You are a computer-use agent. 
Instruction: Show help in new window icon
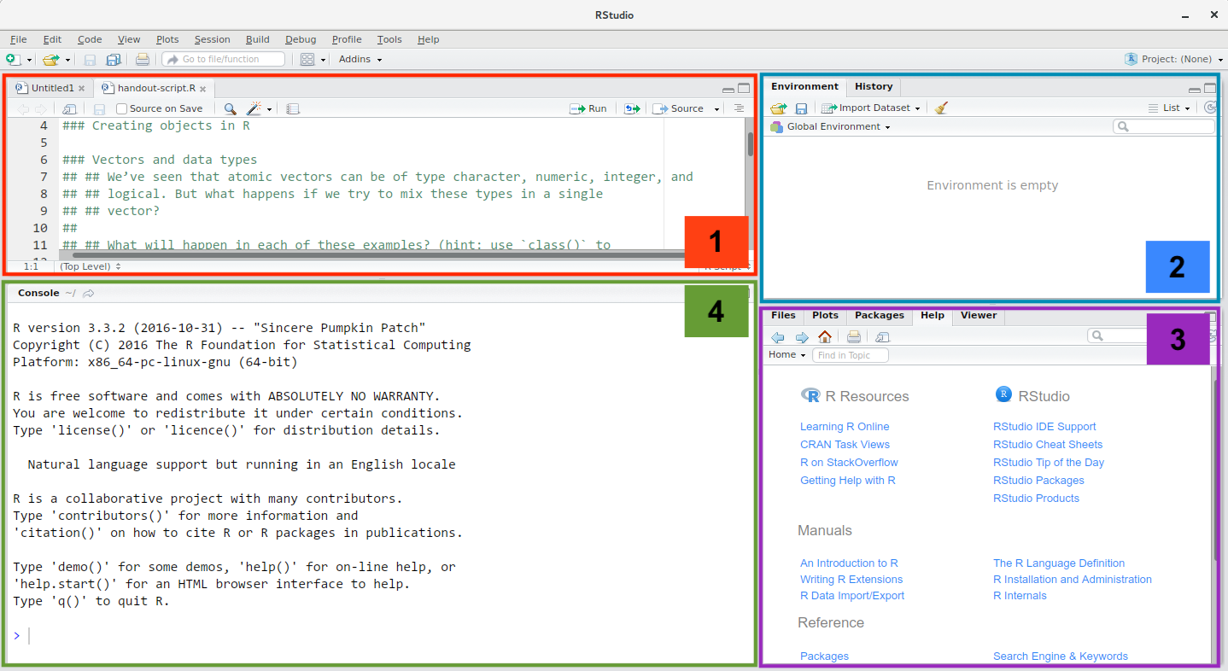point(882,337)
